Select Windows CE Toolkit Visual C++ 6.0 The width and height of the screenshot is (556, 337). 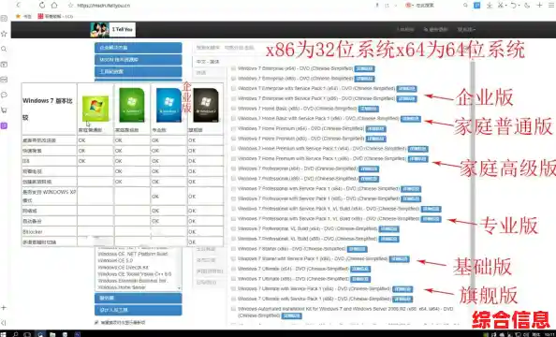click(x=135, y=274)
